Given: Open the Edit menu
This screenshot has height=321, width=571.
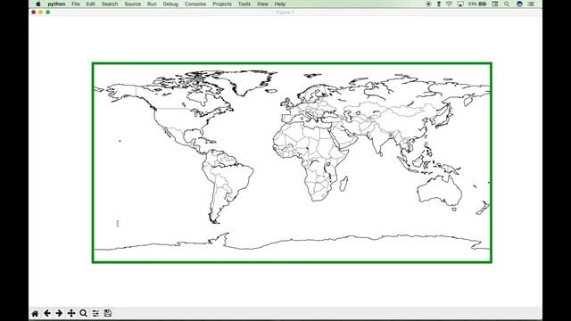Looking at the screenshot, I should pyautogui.click(x=91, y=4).
